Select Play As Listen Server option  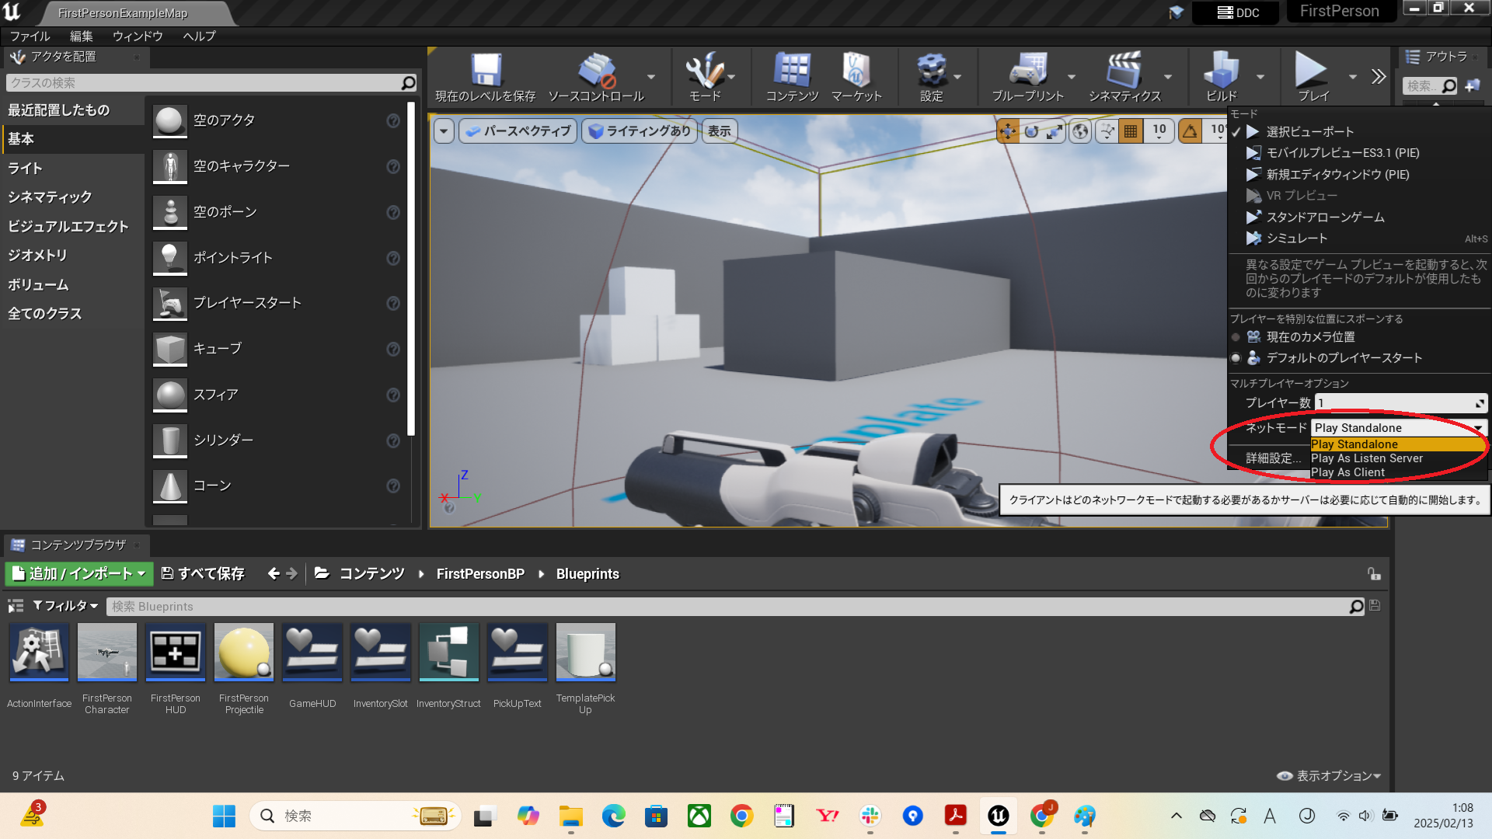pos(1398,458)
